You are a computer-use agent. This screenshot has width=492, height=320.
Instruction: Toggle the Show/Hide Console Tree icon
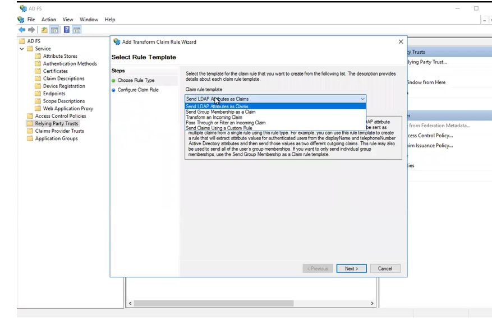click(54, 30)
